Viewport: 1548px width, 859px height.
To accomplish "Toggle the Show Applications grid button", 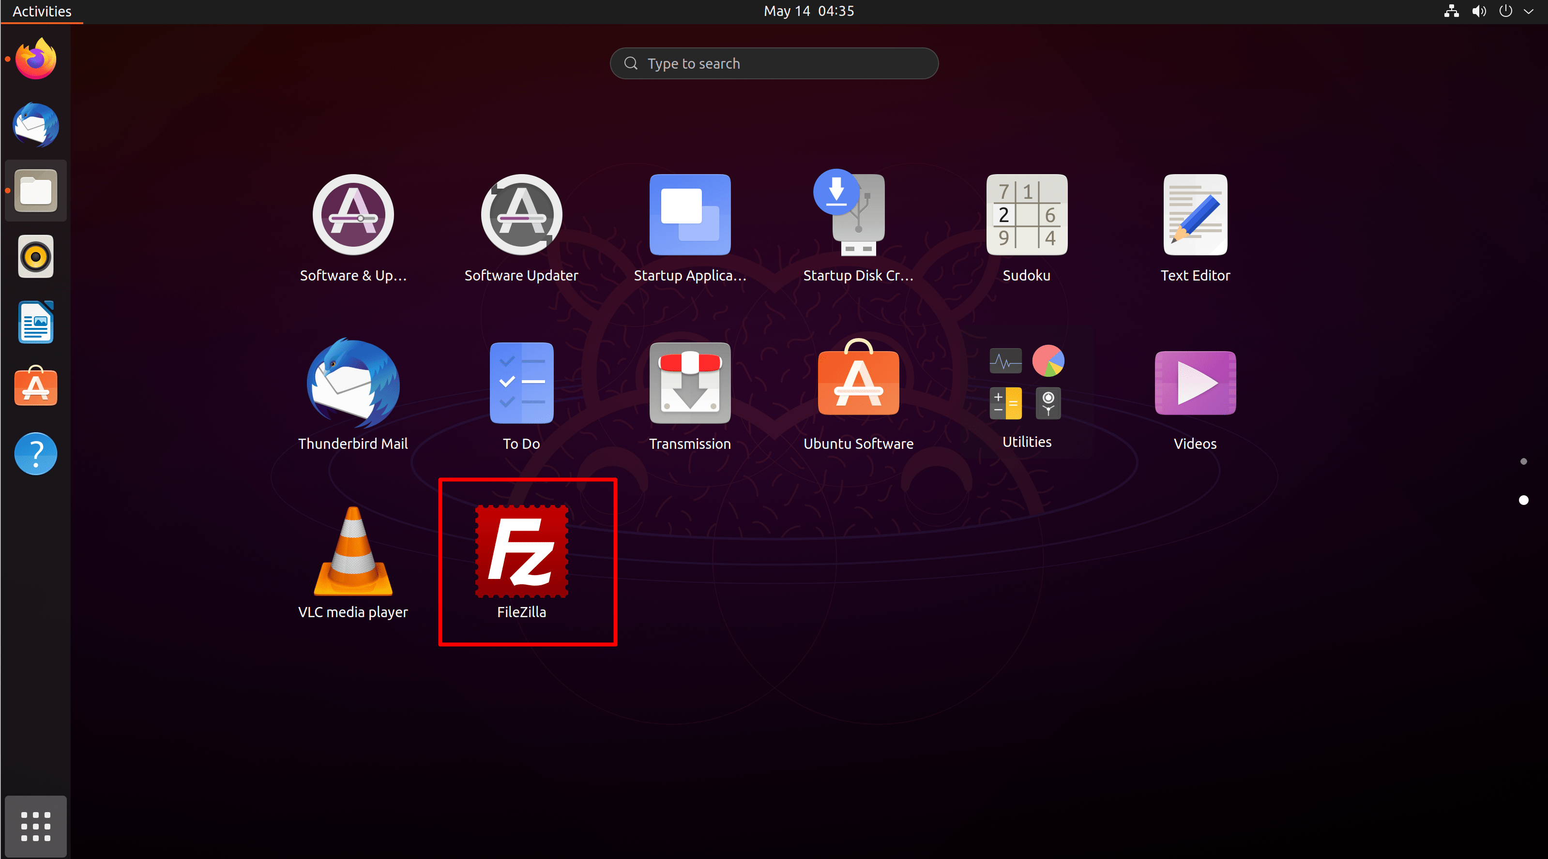I will click(x=35, y=826).
